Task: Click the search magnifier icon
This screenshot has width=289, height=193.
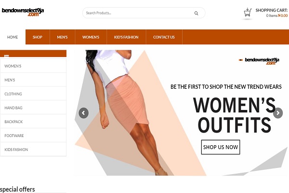Action: [x=197, y=13]
